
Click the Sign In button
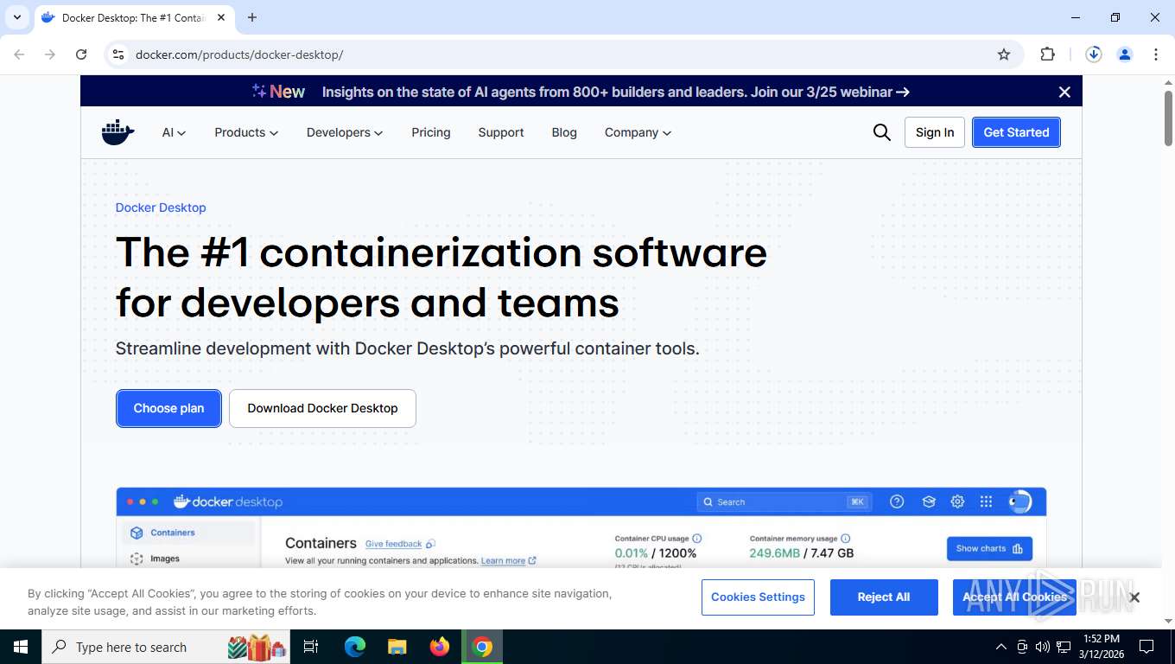pos(935,132)
